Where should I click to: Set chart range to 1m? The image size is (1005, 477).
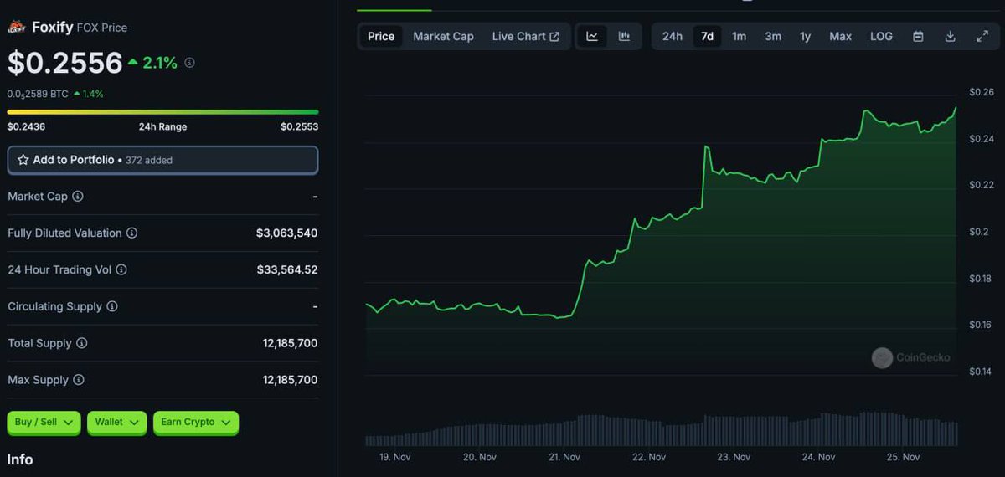coord(739,37)
